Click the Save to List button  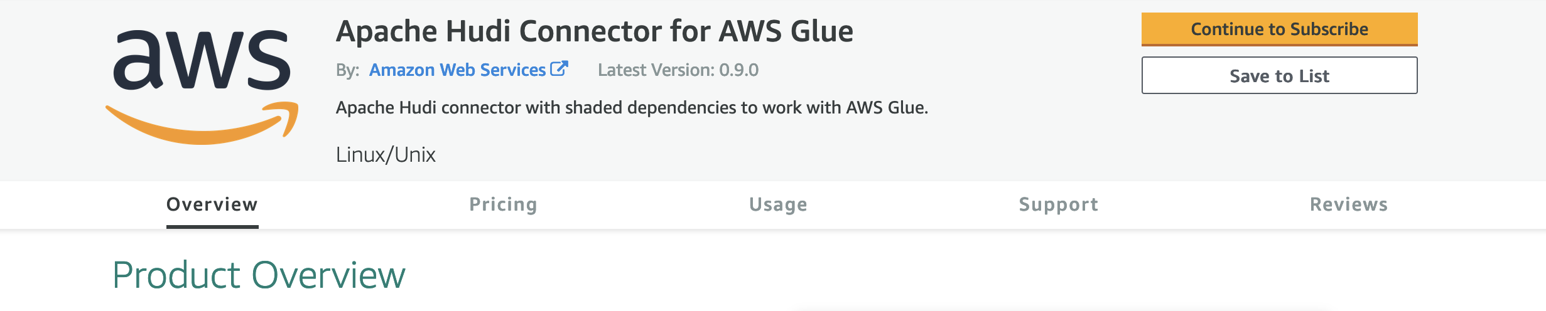coord(1279,76)
